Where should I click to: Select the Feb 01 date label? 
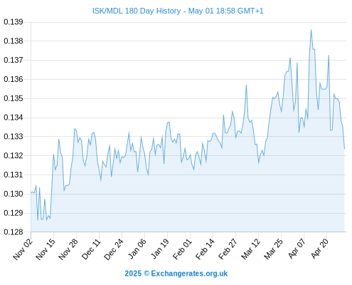[182, 249]
